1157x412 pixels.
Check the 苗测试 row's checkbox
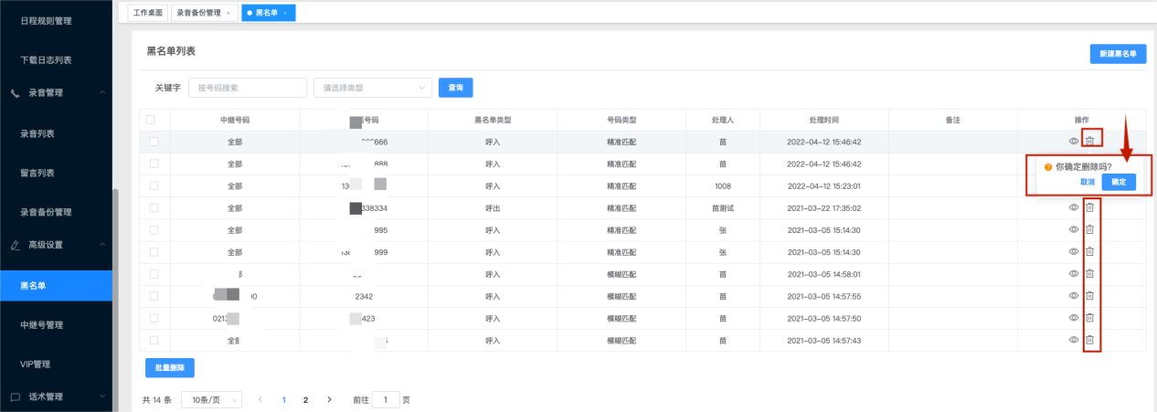[x=154, y=208]
